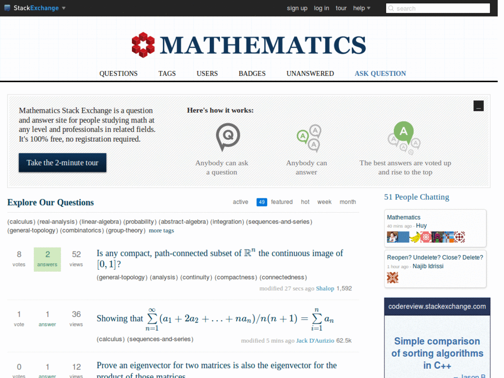Viewport: 504px width, 378px height.
Task: Open the compact path-connected subset question
Action: (x=220, y=258)
